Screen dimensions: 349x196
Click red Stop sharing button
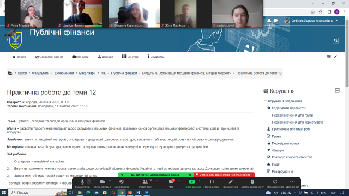[x=224, y=175]
